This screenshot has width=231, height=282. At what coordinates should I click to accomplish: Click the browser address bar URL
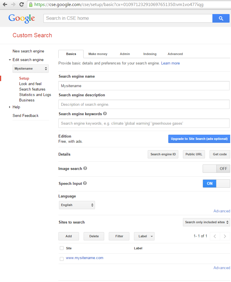[119, 5]
